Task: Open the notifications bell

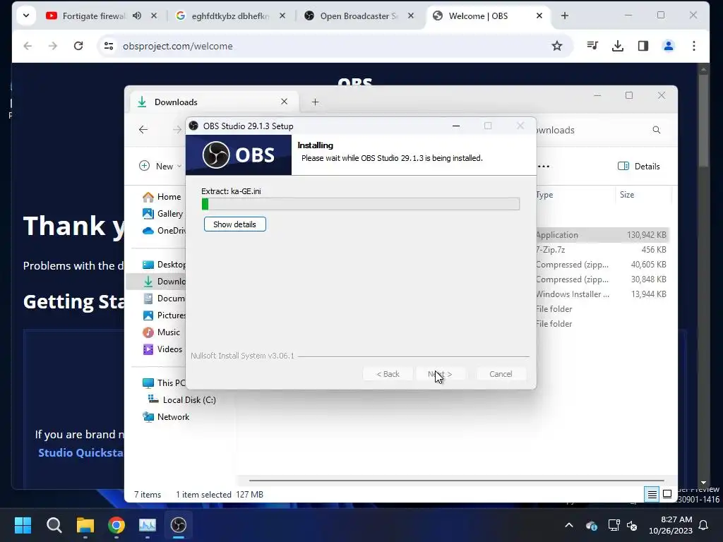Action: tap(704, 525)
